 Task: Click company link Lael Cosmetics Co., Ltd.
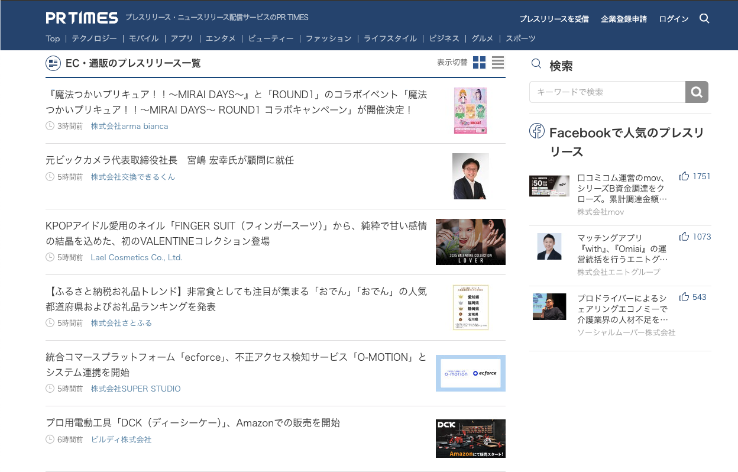coord(137,257)
